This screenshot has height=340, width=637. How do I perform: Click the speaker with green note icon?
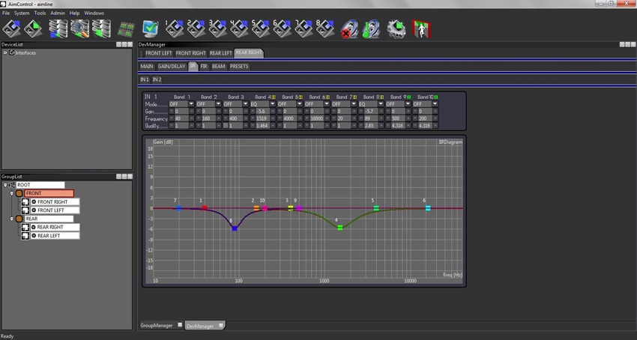coord(370,29)
